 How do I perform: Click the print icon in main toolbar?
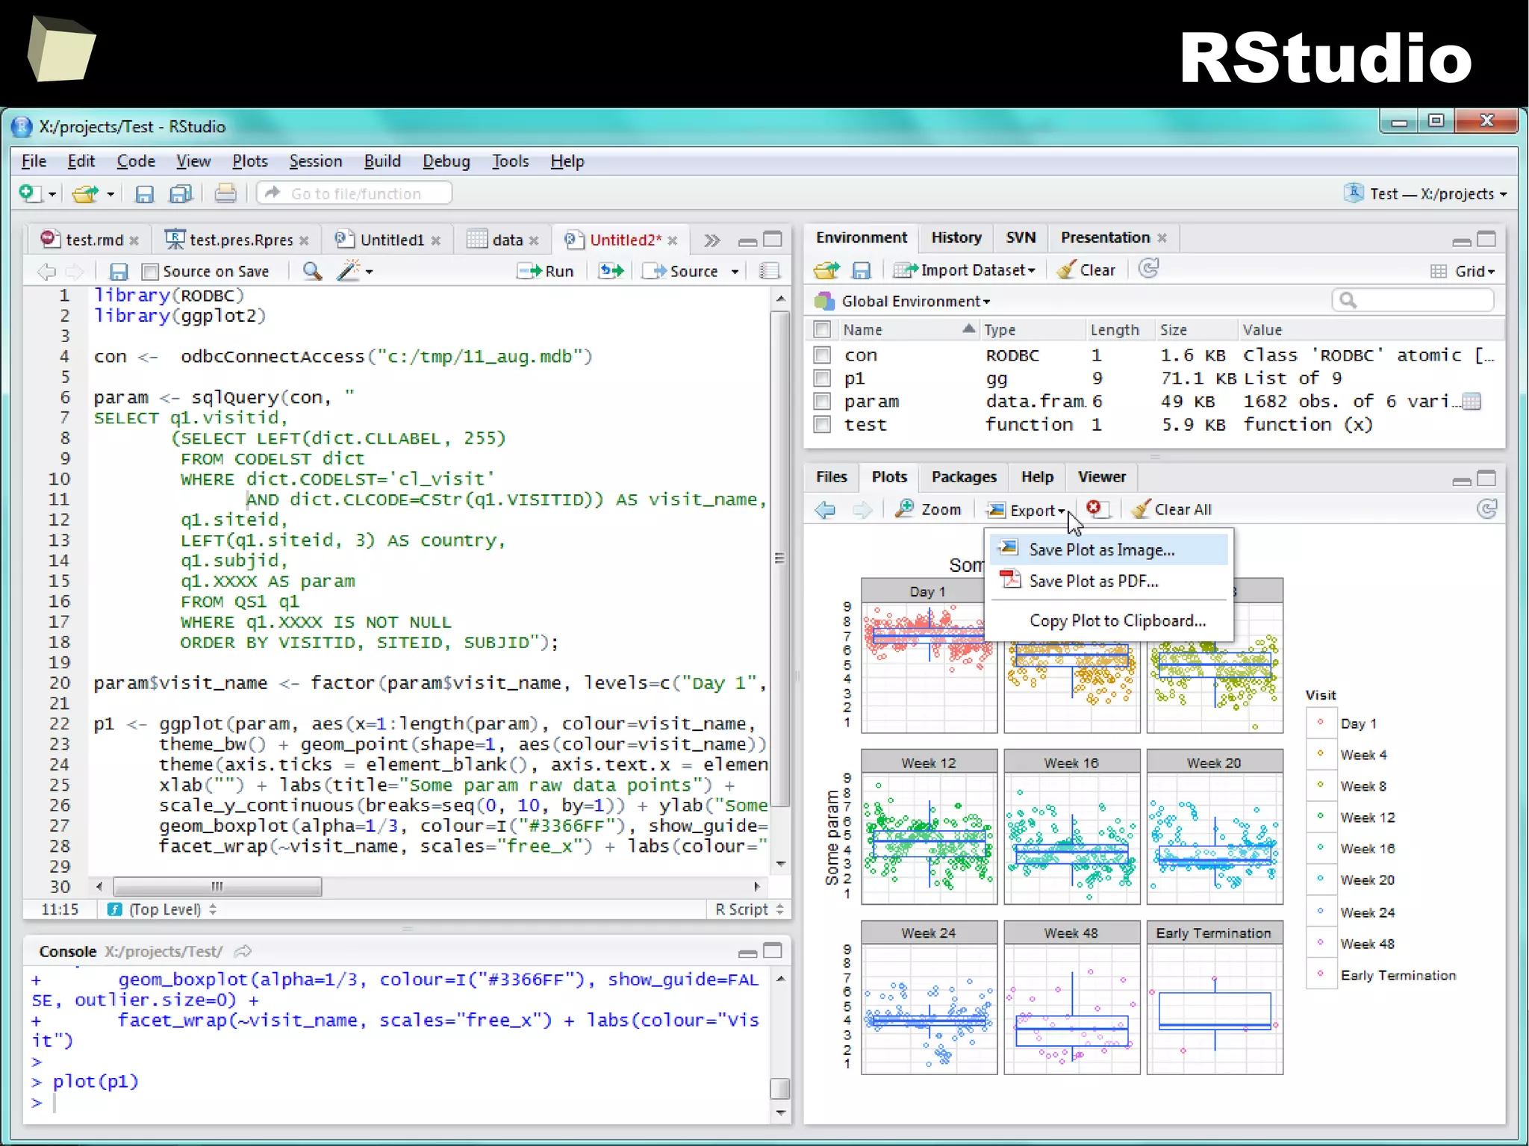pos(225,194)
